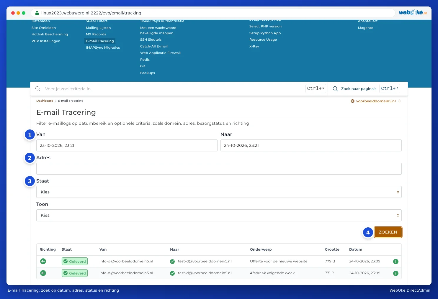This screenshot has width=438, height=299.
Task: Click subject 'Offerte voor de nieuwe website'
Action: click(279, 261)
